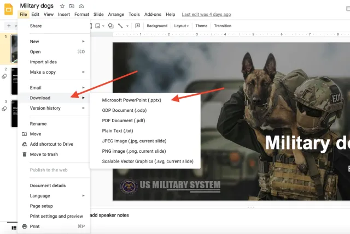Check the cloud save status icon
The height and width of the screenshot is (234, 350).
[81, 5]
